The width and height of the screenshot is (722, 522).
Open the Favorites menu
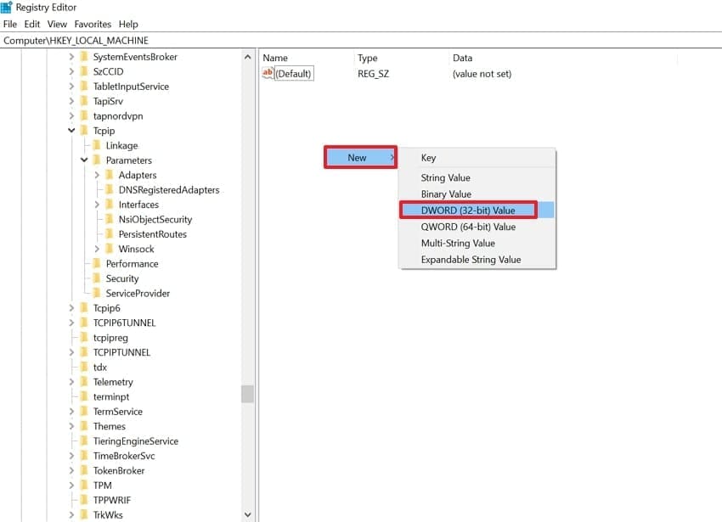click(x=92, y=24)
